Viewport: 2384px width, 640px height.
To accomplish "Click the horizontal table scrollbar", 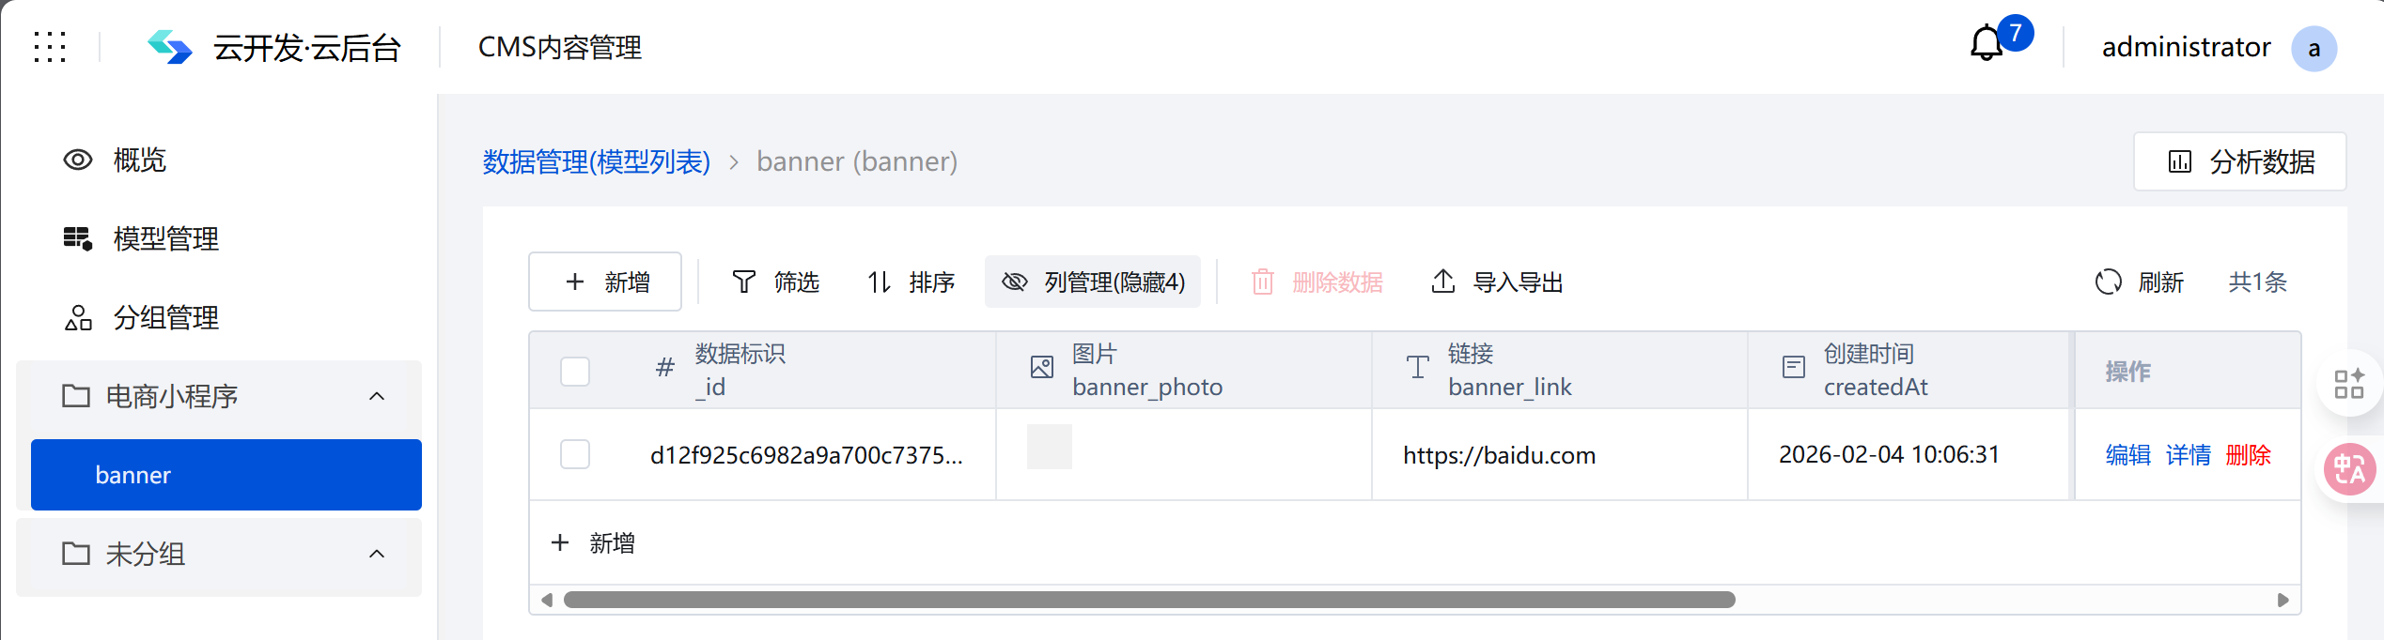I will (1148, 600).
